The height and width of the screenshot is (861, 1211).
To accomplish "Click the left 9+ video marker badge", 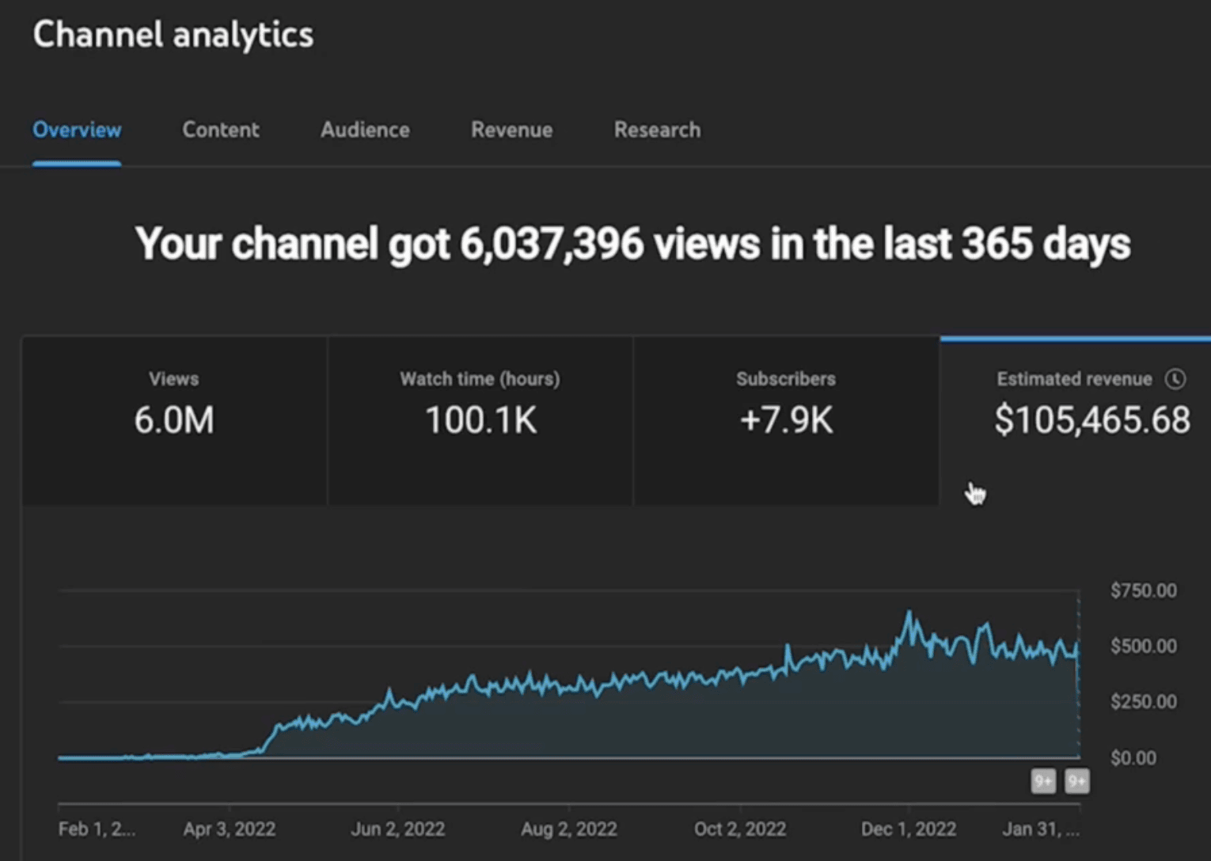I will tap(1043, 781).
